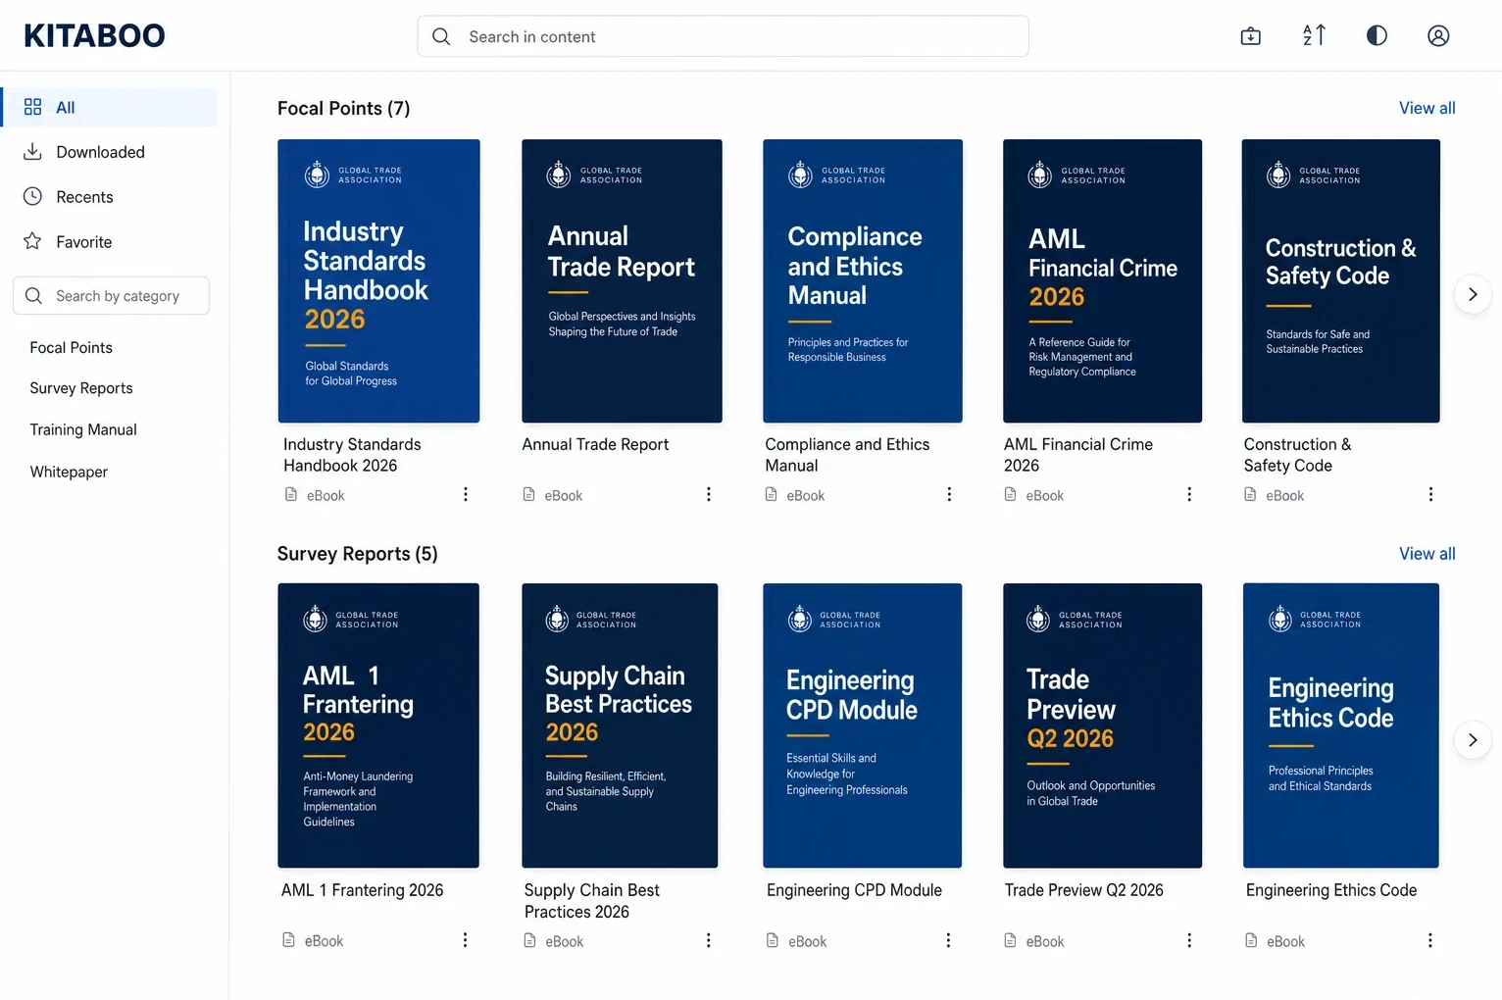Viewport: 1502px width, 1000px height.
Task: Filter by Survey Reports category
Action: coord(81,388)
